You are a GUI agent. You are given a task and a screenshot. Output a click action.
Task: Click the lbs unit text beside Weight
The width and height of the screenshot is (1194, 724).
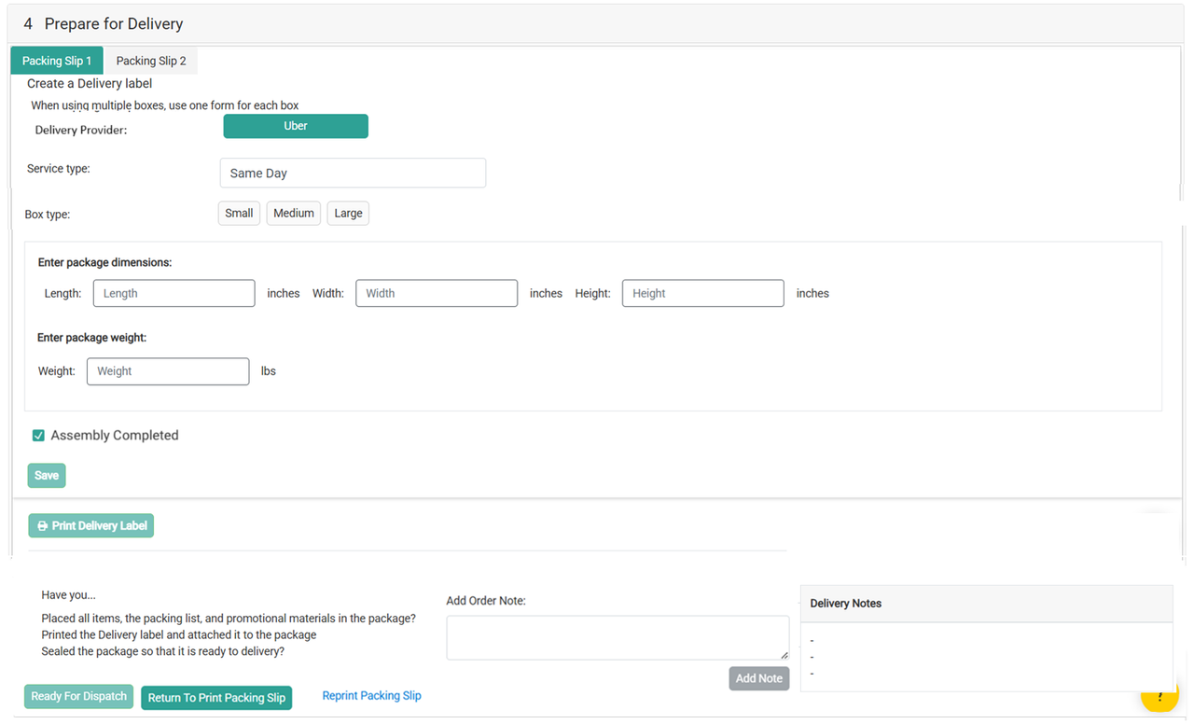tap(269, 371)
